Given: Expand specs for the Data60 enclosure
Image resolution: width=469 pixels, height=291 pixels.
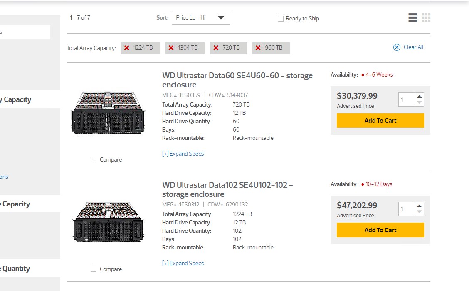Looking at the screenshot, I should pyautogui.click(x=183, y=154).
